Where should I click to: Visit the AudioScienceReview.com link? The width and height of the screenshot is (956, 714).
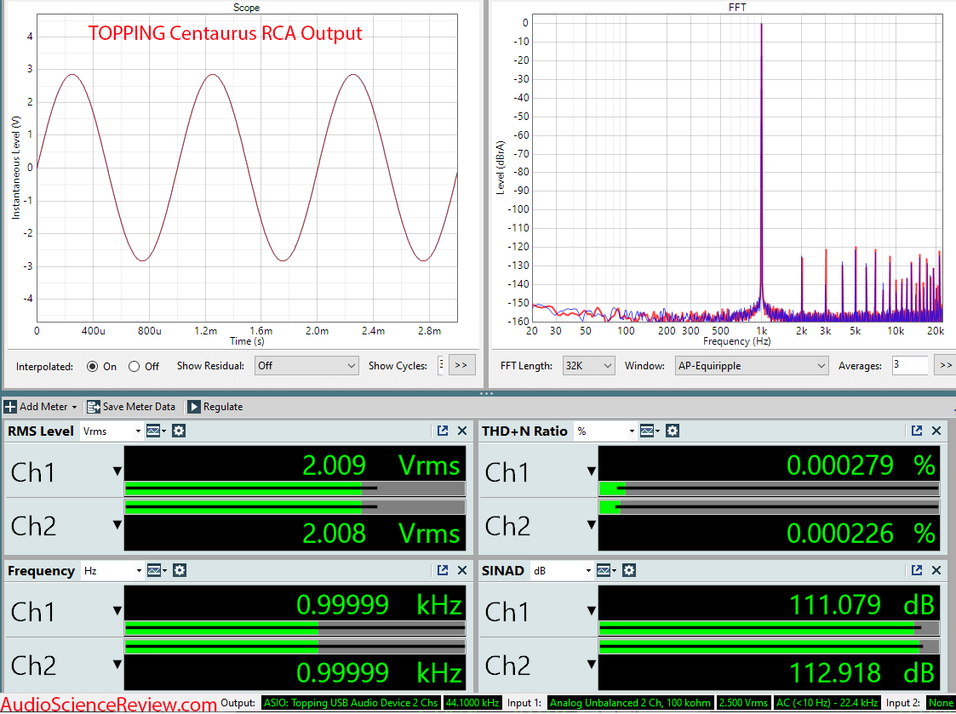[106, 703]
